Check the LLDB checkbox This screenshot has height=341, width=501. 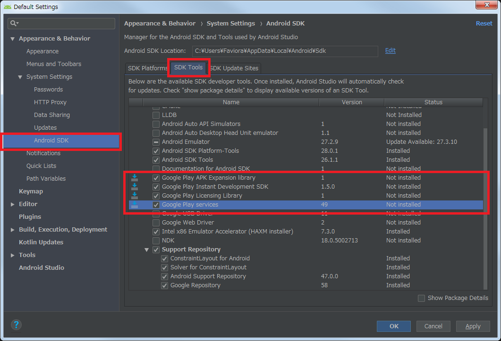click(x=156, y=115)
